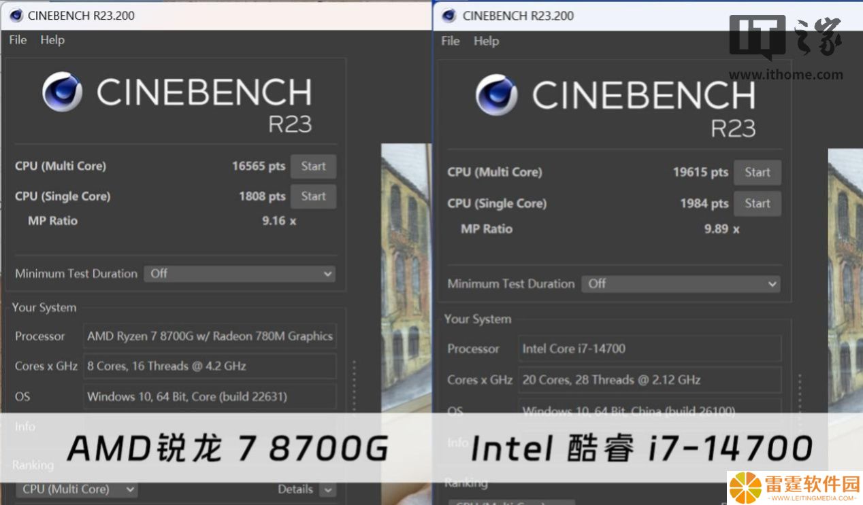The width and height of the screenshot is (863, 505).
Task: Click the AMD Ryzen 7 8700G processor field
Action: [x=210, y=336]
